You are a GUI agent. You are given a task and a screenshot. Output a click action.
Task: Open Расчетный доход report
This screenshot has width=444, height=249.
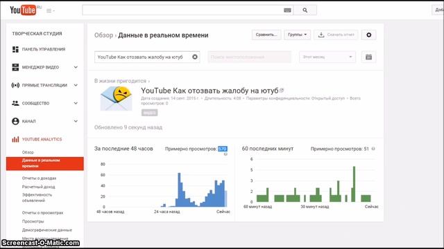39,187
